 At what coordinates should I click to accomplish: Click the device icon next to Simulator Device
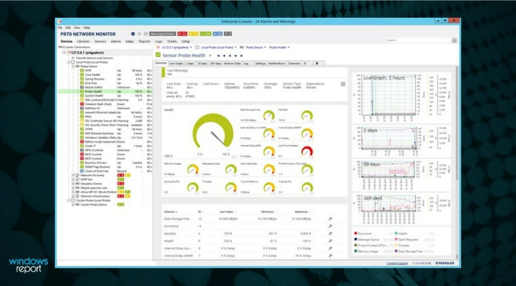77,184
